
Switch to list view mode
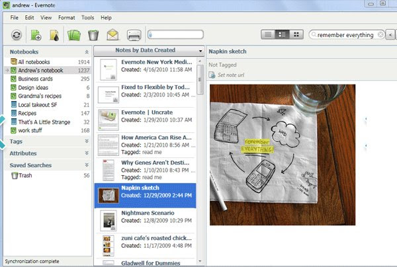(x=267, y=34)
